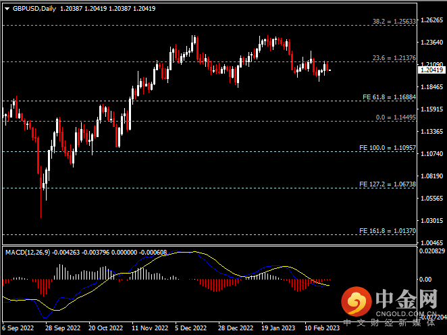Click the 1.26265 value on price axis
The width and height of the screenshot is (447, 335).
[432, 20]
